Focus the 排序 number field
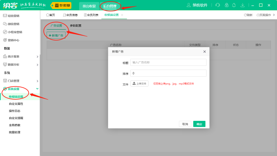Screen dimensions: 277x156 pyautogui.click(x=168, y=73)
